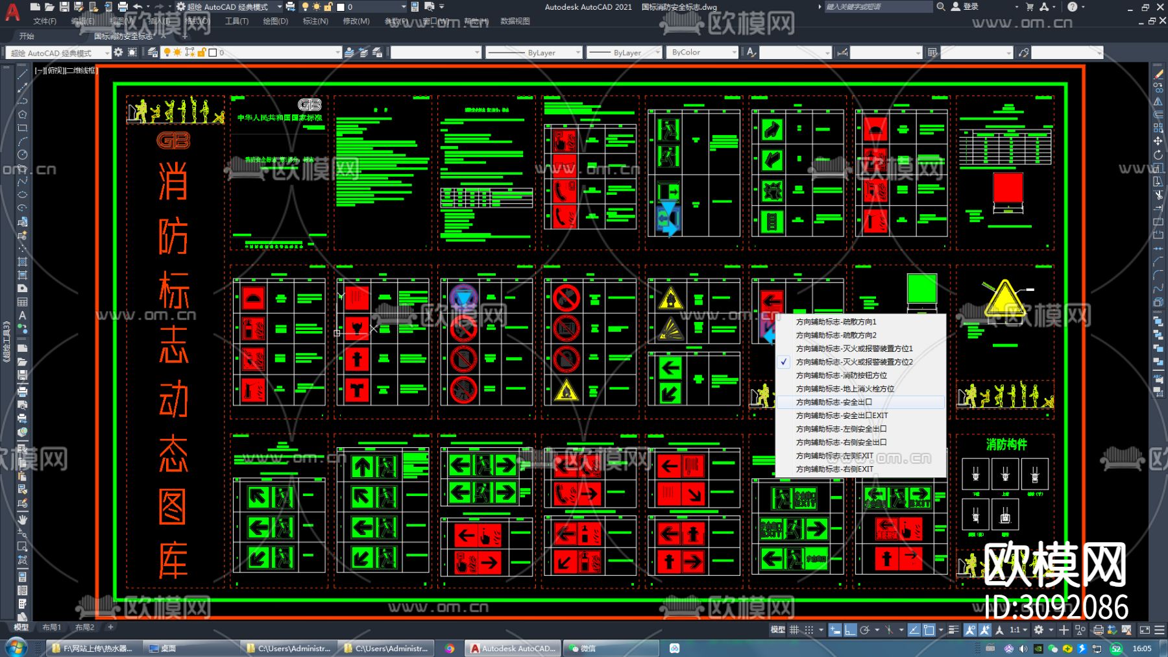Click the 模型 model space button in status bar
The width and height of the screenshot is (1168, 657).
tap(777, 630)
